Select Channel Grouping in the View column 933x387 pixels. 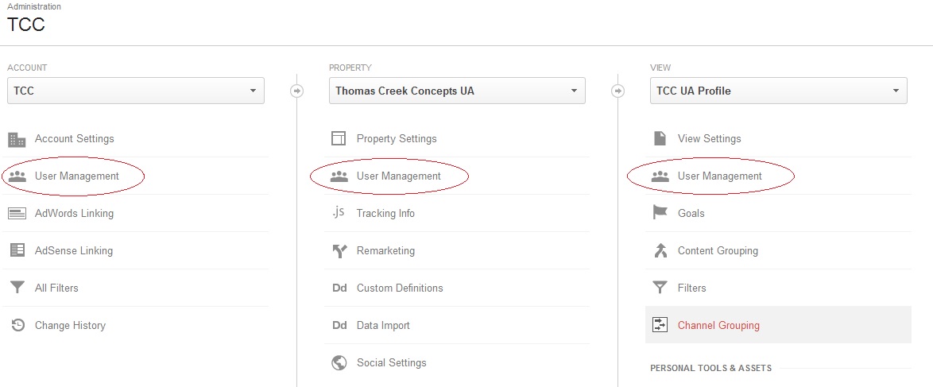(x=778, y=325)
